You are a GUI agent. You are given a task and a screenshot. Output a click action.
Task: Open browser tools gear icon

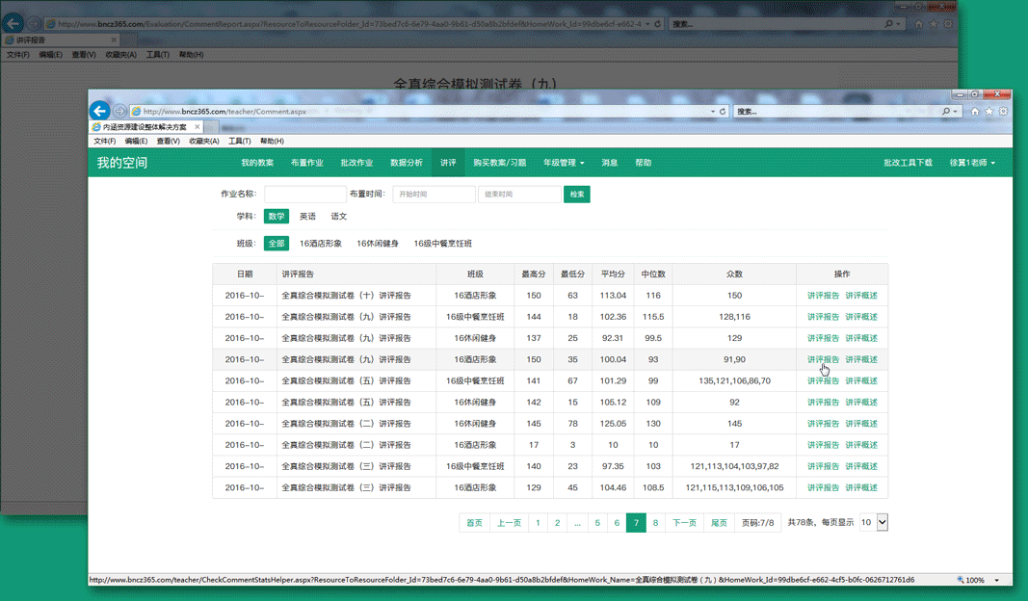1003,111
